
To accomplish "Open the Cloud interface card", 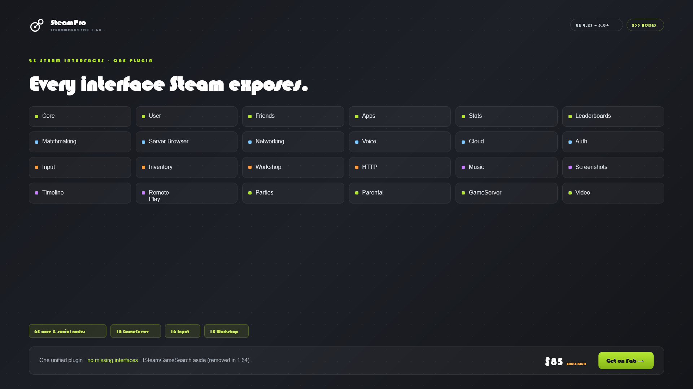I will point(506,142).
